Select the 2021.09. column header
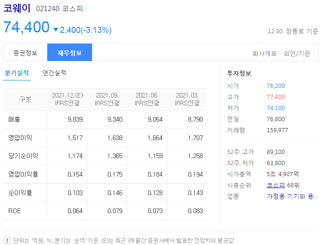 107,99
